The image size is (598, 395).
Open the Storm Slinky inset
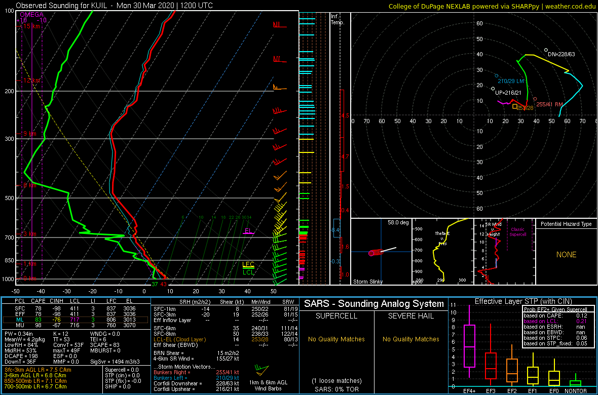click(x=381, y=252)
